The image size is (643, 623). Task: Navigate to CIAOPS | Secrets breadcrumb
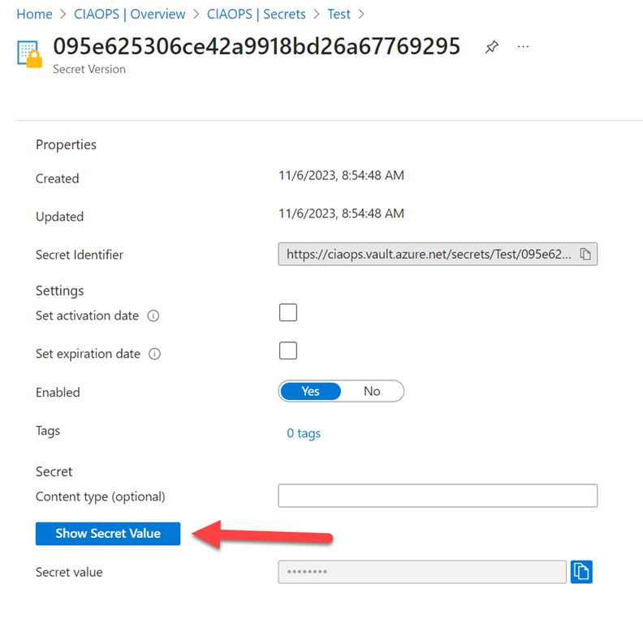pyautogui.click(x=256, y=14)
